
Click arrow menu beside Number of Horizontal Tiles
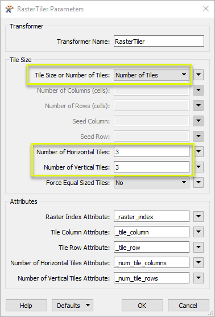click(199, 151)
